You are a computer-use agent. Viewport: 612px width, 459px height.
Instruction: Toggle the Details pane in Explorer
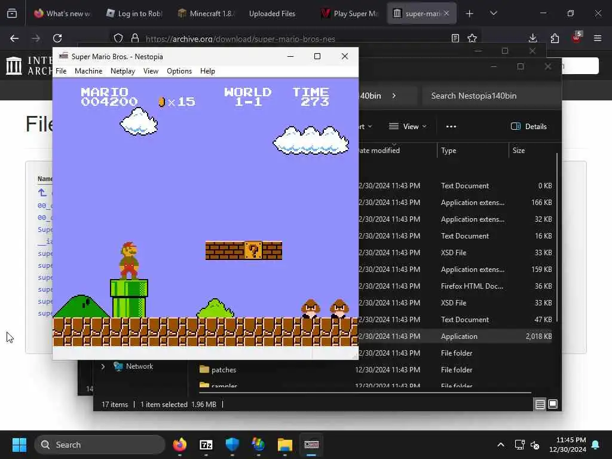529,127
